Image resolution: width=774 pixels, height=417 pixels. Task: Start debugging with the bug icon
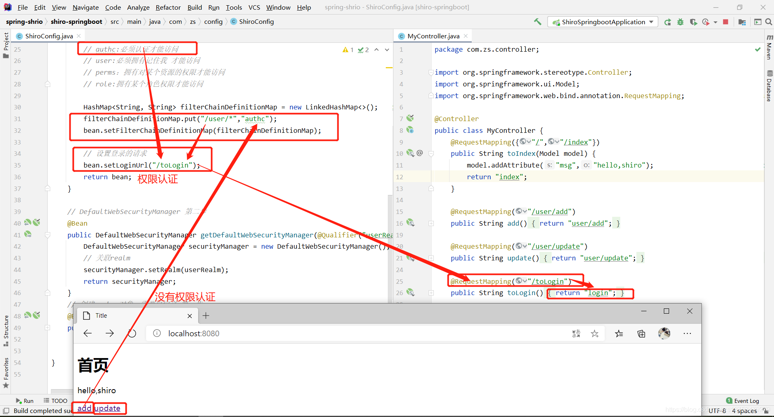[x=680, y=22]
